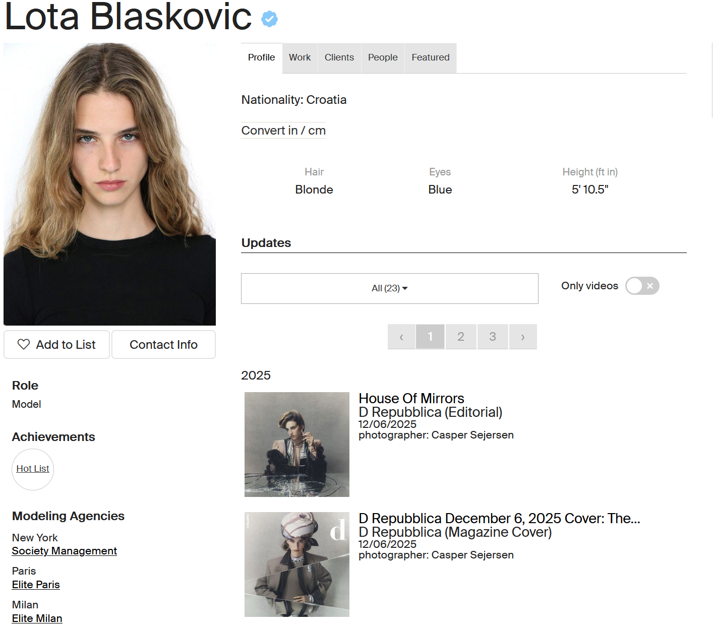Open the Elite Milan agency link
714x628 pixels.
pyautogui.click(x=37, y=618)
